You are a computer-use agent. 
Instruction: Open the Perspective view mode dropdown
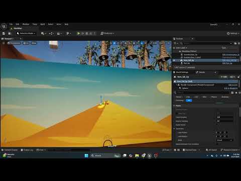coord(14,43)
